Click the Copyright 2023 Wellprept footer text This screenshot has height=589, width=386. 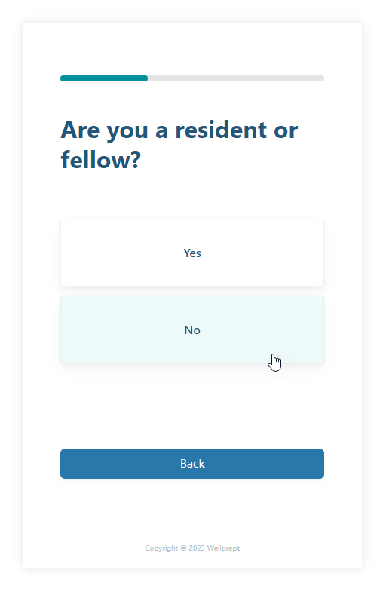[x=192, y=548]
